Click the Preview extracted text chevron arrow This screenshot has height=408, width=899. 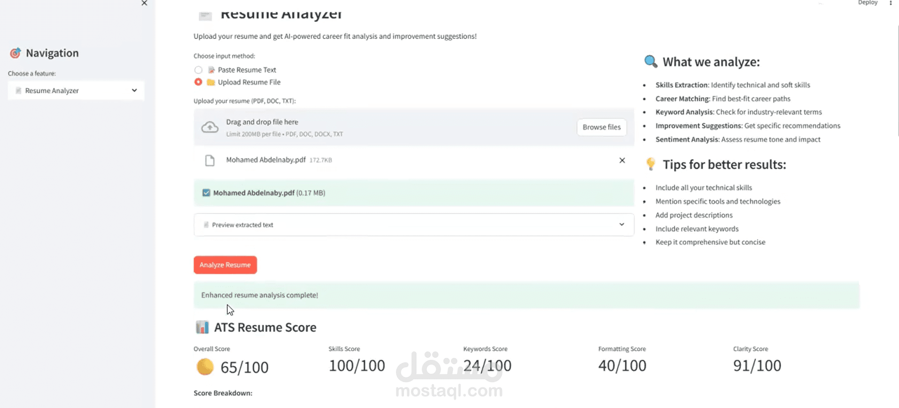[621, 225]
